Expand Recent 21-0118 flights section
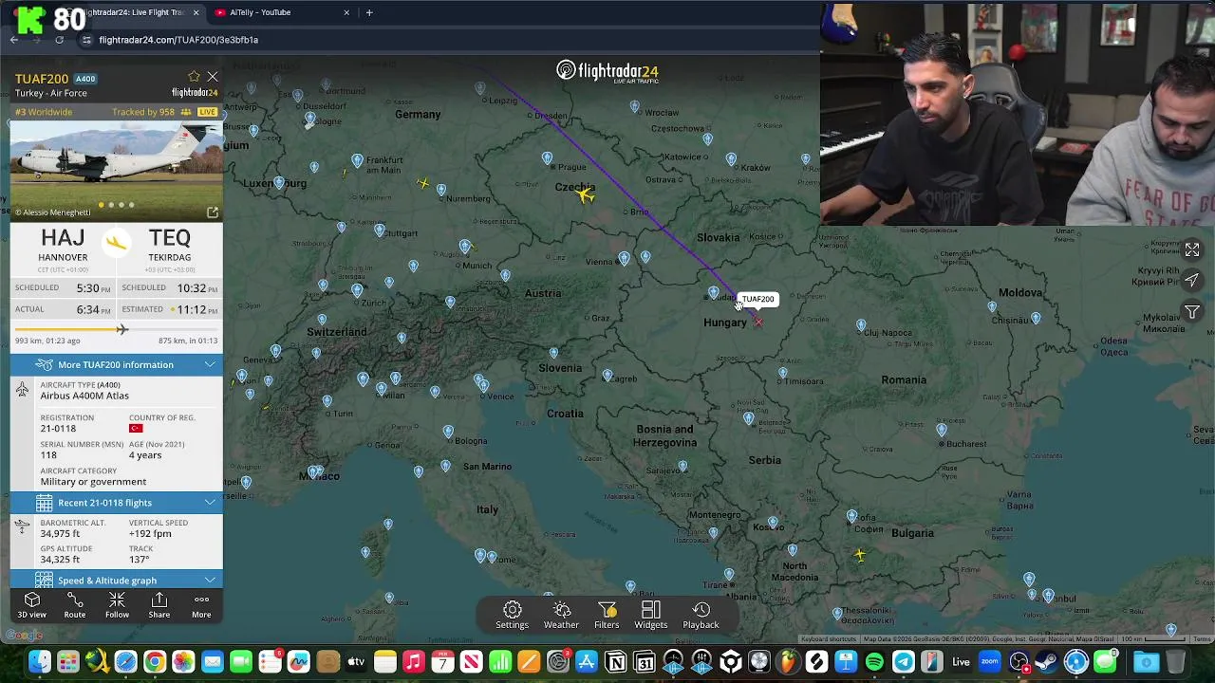This screenshot has width=1215, height=683. point(117,503)
